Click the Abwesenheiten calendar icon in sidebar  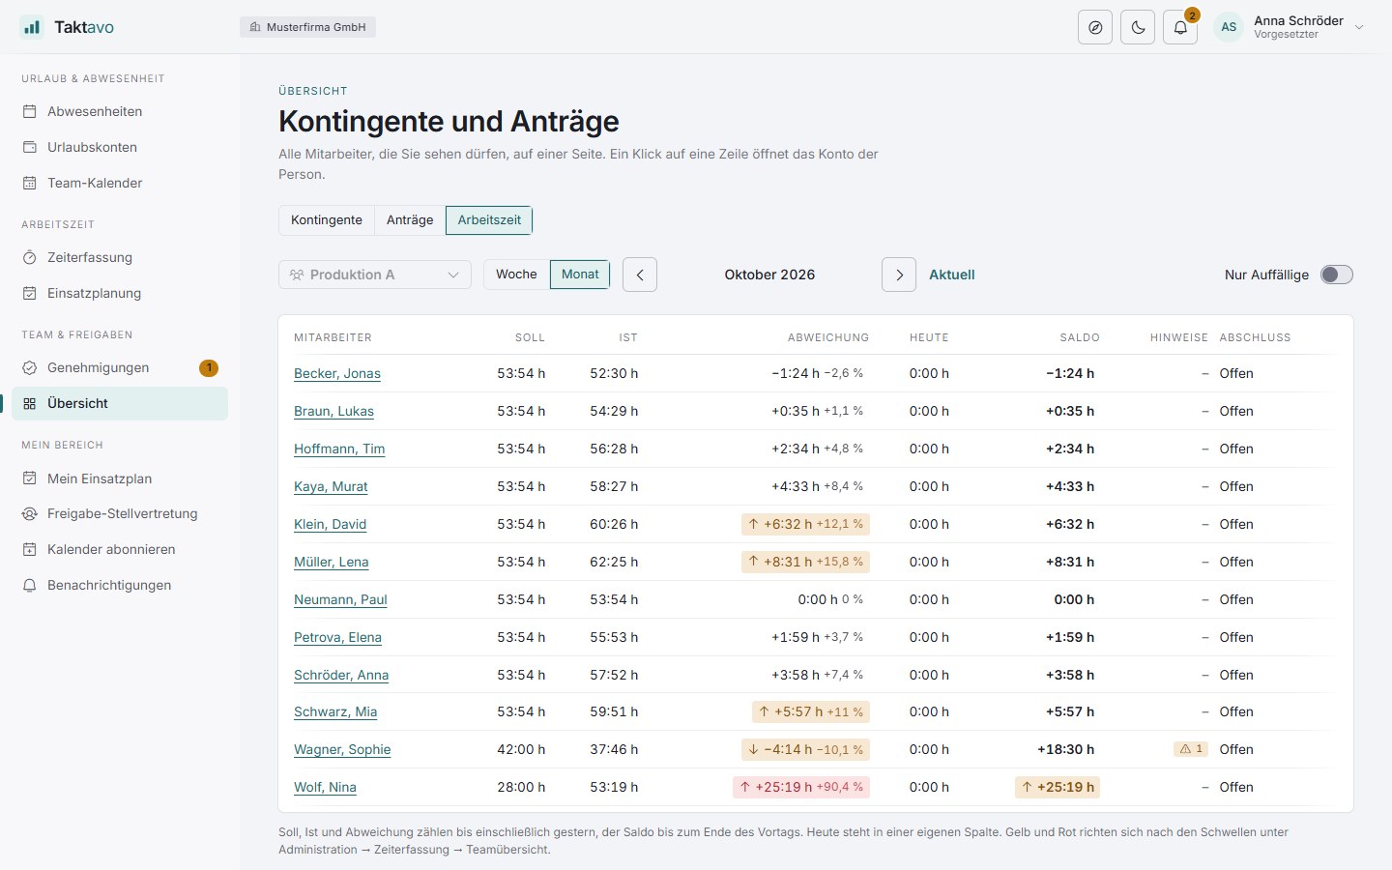click(x=30, y=111)
